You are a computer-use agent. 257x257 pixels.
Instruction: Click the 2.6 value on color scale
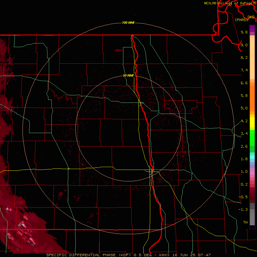(244, 146)
